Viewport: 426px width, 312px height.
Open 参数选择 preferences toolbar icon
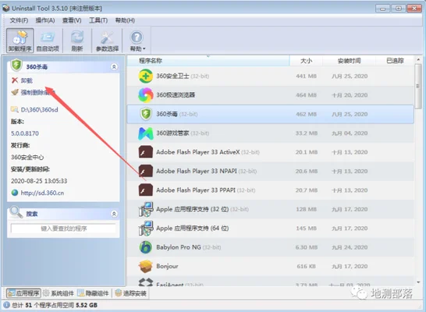(x=107, y=41)
